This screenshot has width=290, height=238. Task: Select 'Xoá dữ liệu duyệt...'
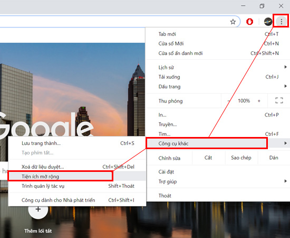click(77, 167)
